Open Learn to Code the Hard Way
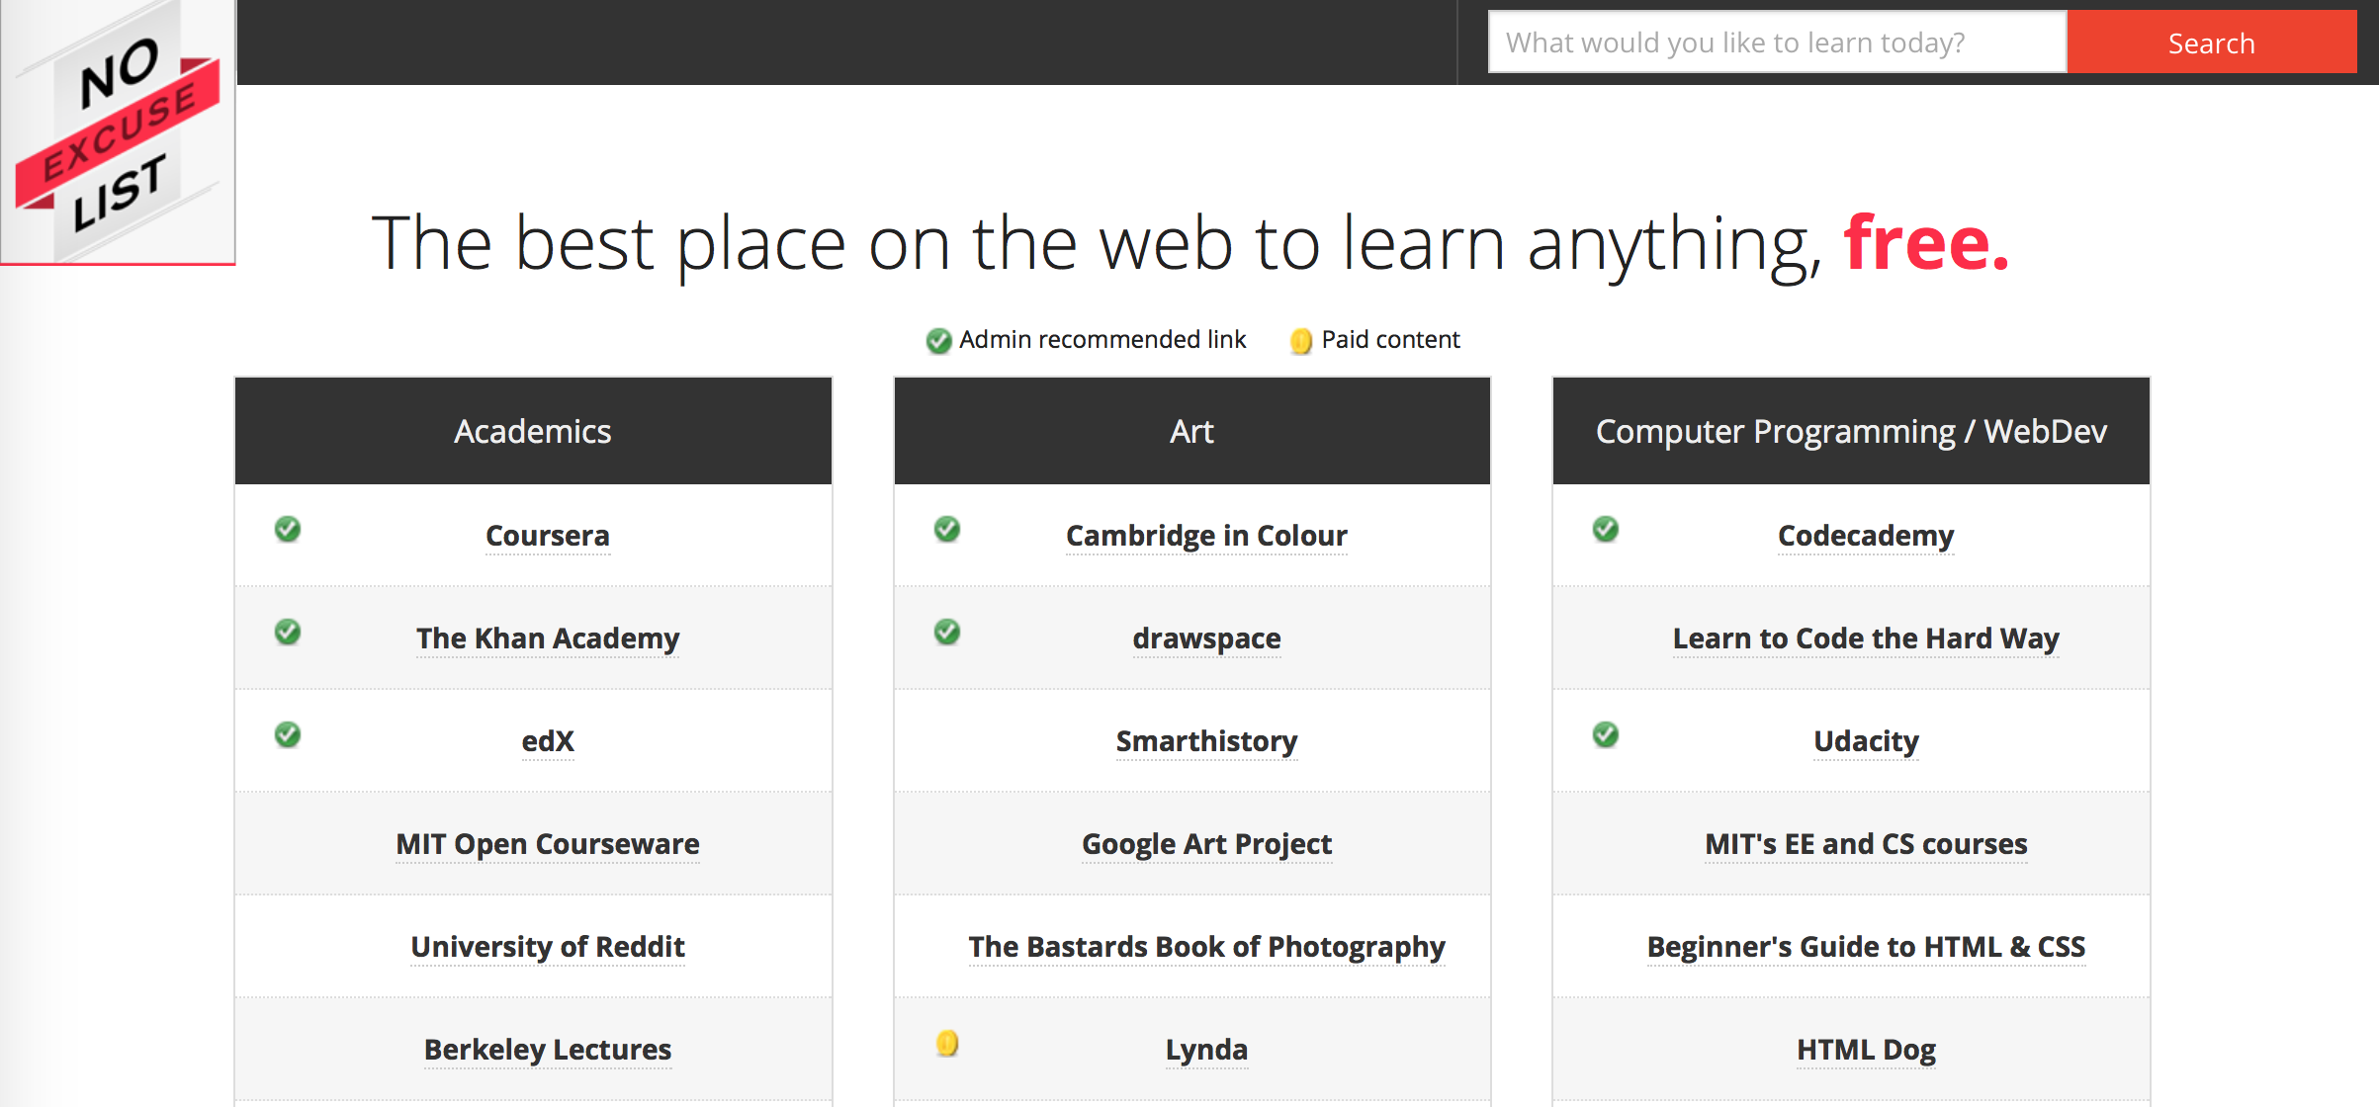2379x1107 pixels. pos(1866,639)
